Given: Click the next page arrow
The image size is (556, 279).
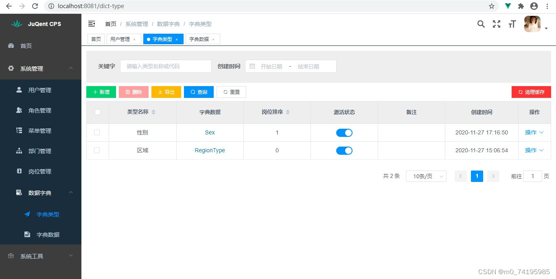Looking at the screenshot, I should pyautogui.click(x=493, y=176).
